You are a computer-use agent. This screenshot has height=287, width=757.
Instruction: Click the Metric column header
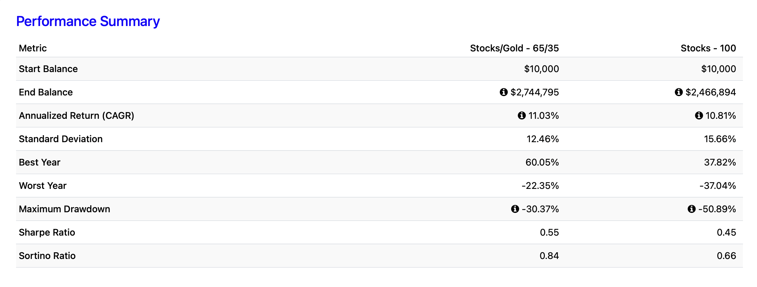(x=33, y=48)
